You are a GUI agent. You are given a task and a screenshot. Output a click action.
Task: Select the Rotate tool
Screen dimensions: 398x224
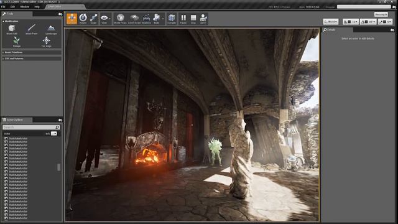point(83,19)
